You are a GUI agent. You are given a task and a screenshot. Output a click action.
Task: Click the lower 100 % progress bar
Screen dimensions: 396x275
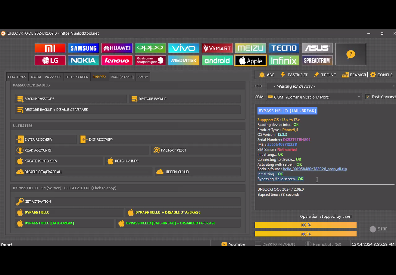click(306, 234)
